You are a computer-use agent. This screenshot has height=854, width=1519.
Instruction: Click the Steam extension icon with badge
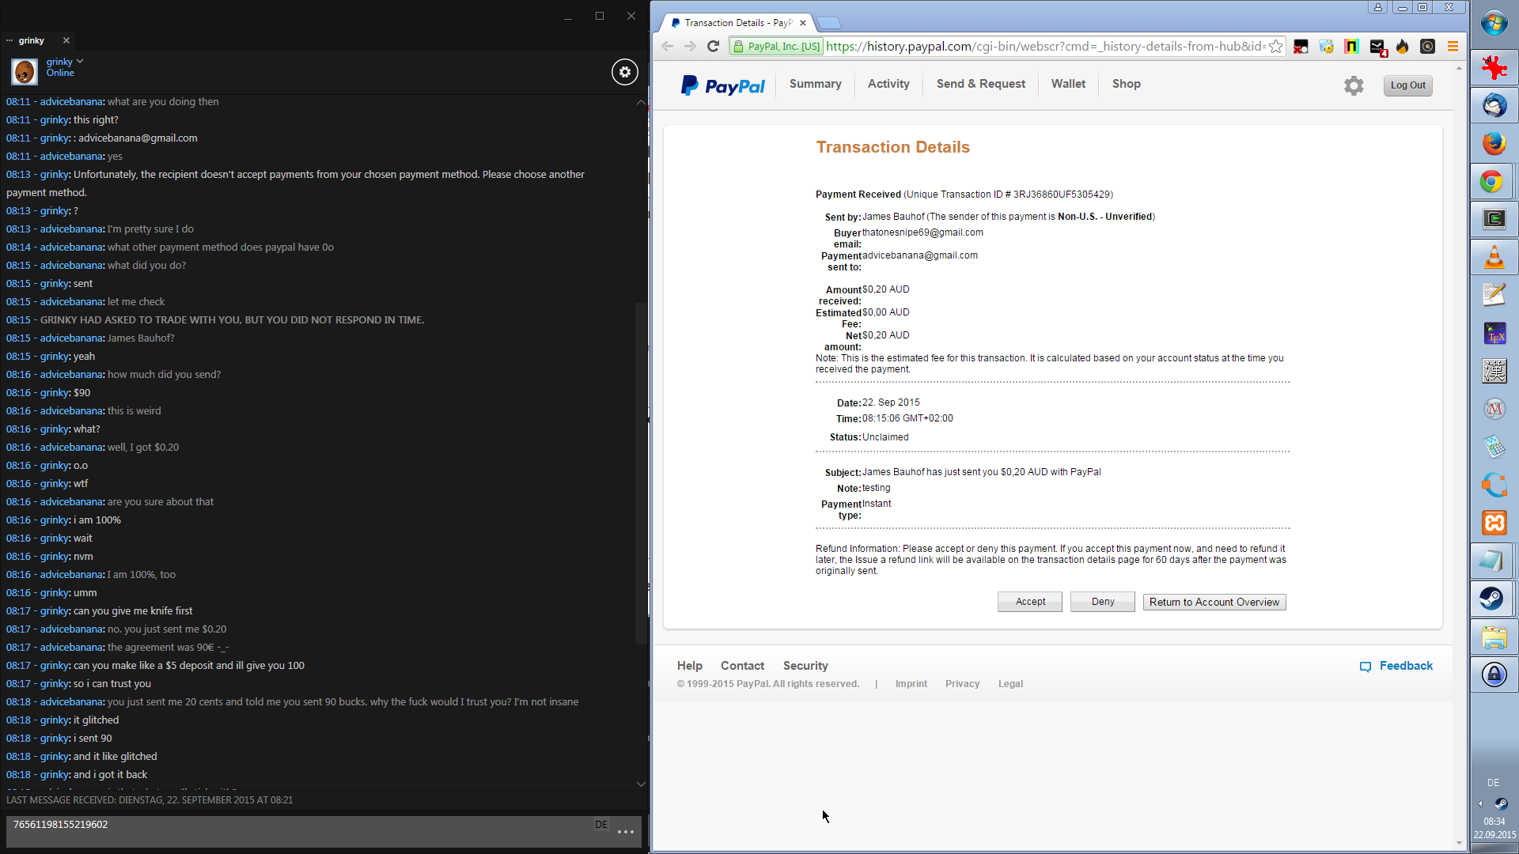pyautogui.click(x=1377, y=47)
